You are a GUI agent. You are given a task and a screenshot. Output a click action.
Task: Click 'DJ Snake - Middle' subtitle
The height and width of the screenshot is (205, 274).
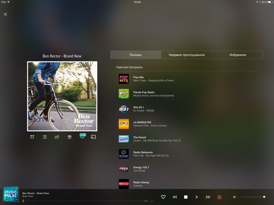(143, 110)
